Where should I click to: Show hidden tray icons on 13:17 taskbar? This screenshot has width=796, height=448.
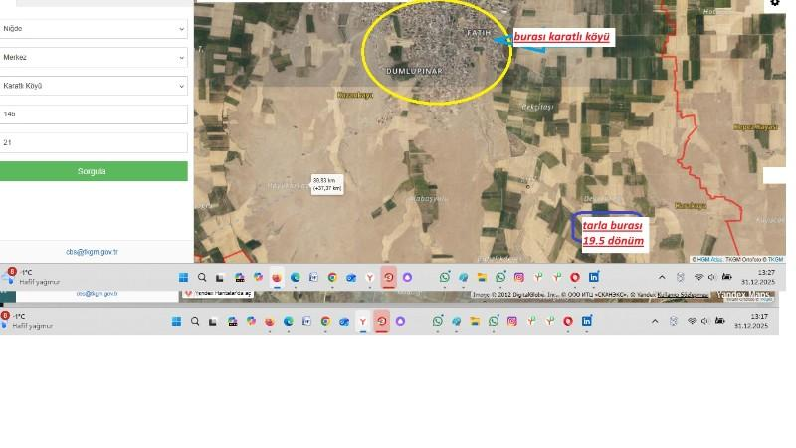(655, 321)
